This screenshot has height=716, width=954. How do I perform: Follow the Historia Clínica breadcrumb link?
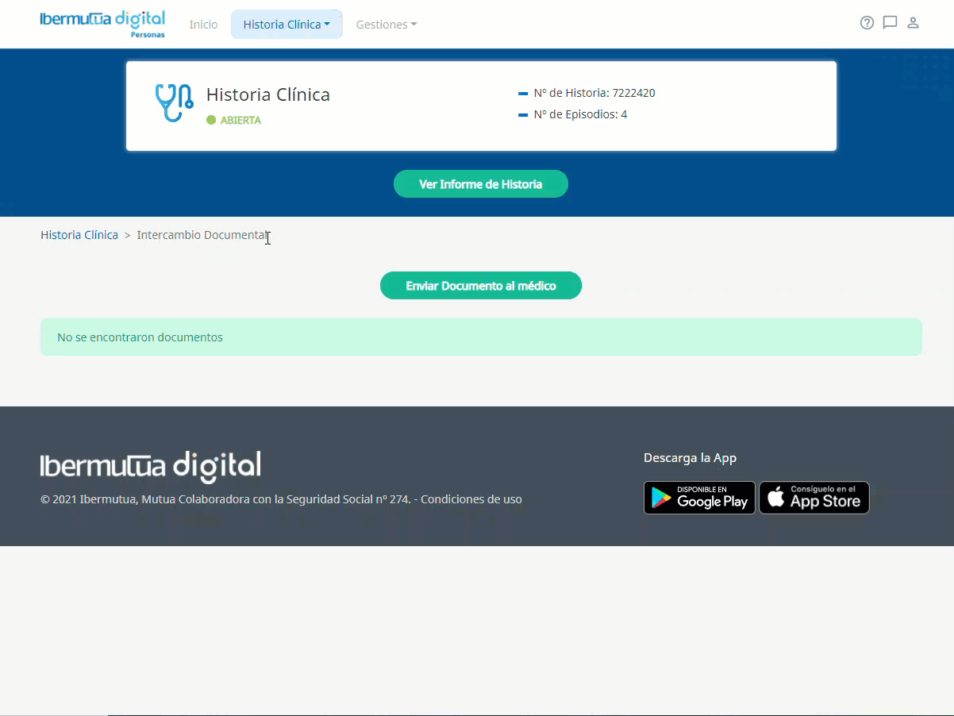pyautogui.click(x=79, y=235)
